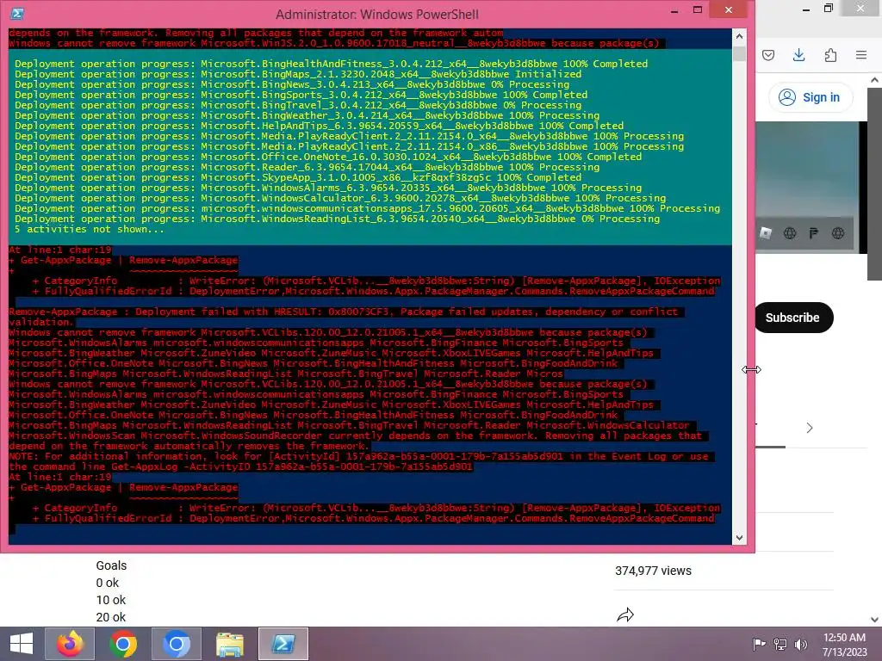The height and width of the screenshot is (661, 882).
Task: Click the network tray icon
Action: click(780, 644)
